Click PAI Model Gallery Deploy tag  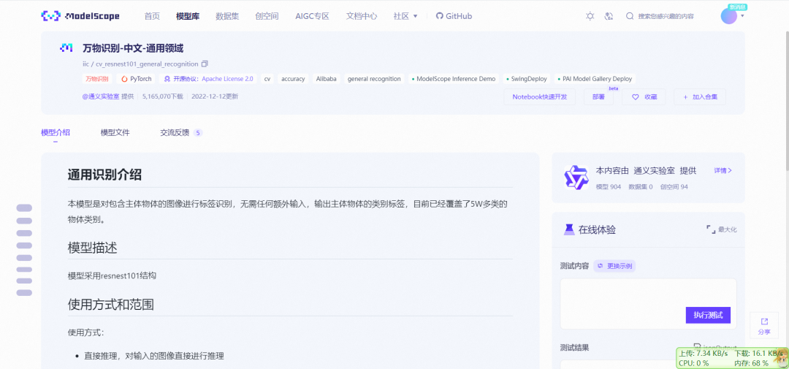point(595,79)
